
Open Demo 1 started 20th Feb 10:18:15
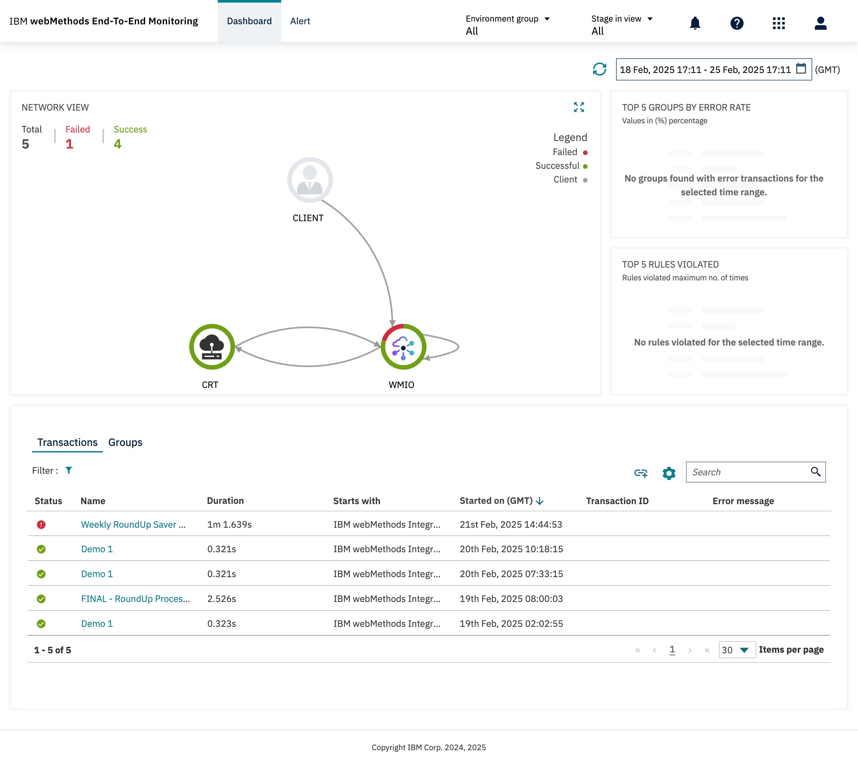point(96,549)
